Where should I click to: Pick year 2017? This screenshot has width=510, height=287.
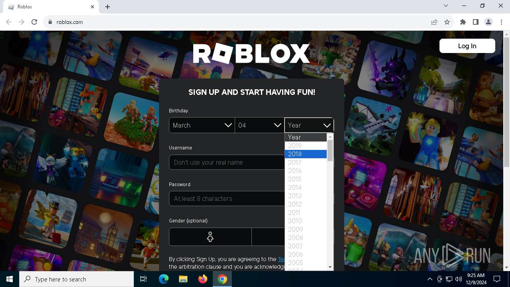[306, 162]
